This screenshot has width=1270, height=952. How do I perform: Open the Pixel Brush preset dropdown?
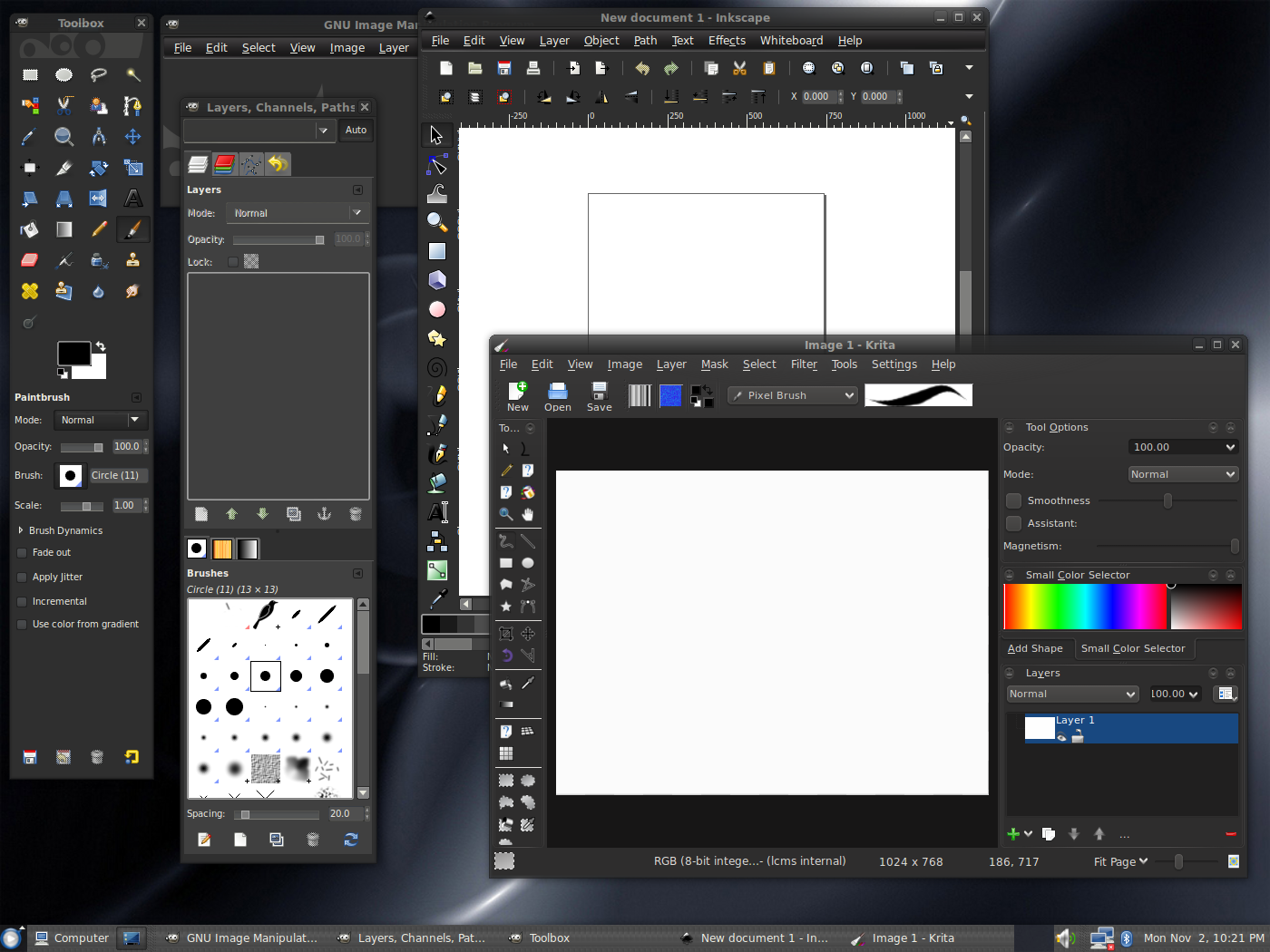(x=792, y=394)
